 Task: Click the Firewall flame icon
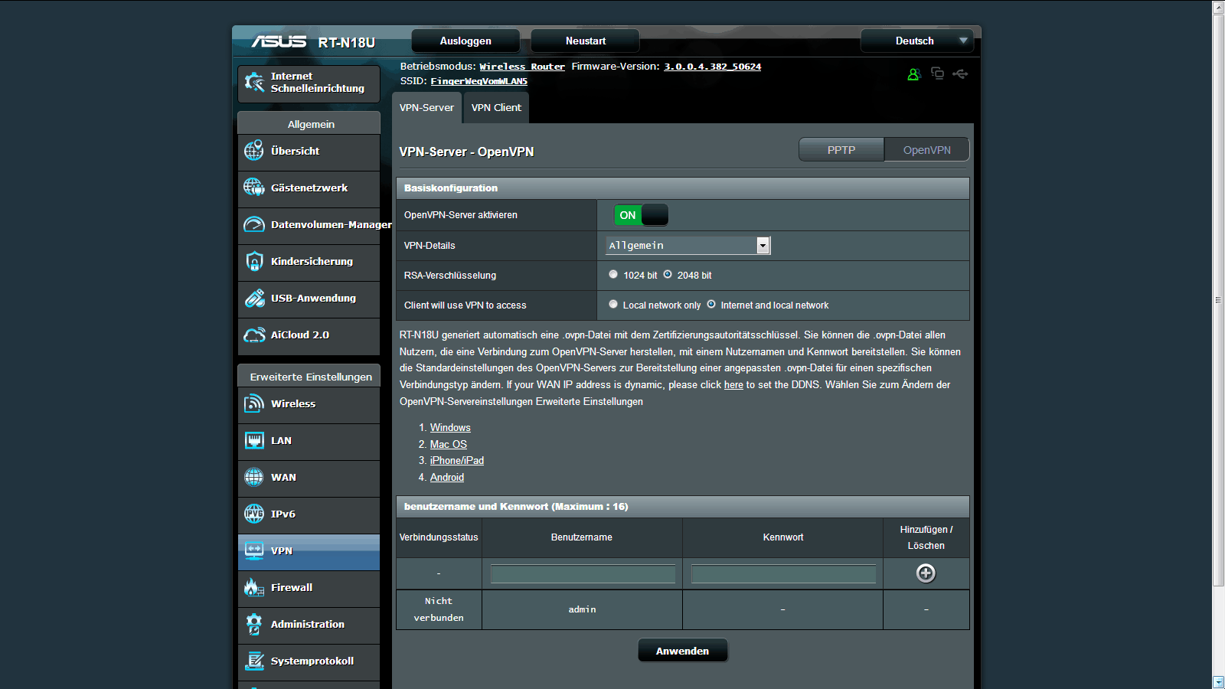254,587
